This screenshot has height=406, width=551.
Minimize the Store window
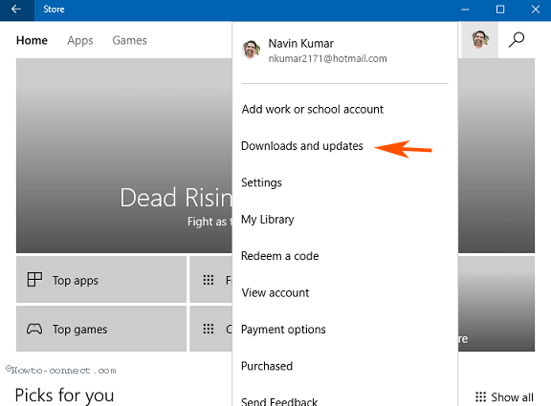click(x=465, y=10)
